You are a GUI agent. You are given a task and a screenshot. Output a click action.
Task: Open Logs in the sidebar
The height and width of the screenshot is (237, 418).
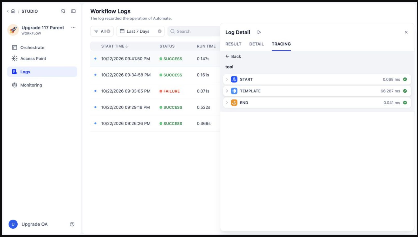pyautogui.click(x=42, y=72)
